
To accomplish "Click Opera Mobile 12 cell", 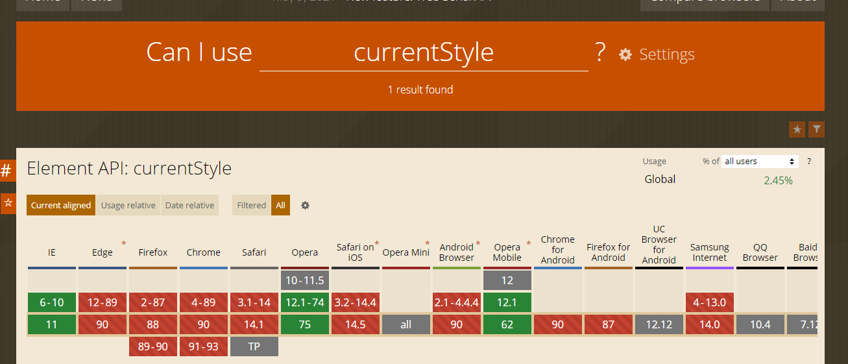I will pyautogui.click(x=507, y=280).
